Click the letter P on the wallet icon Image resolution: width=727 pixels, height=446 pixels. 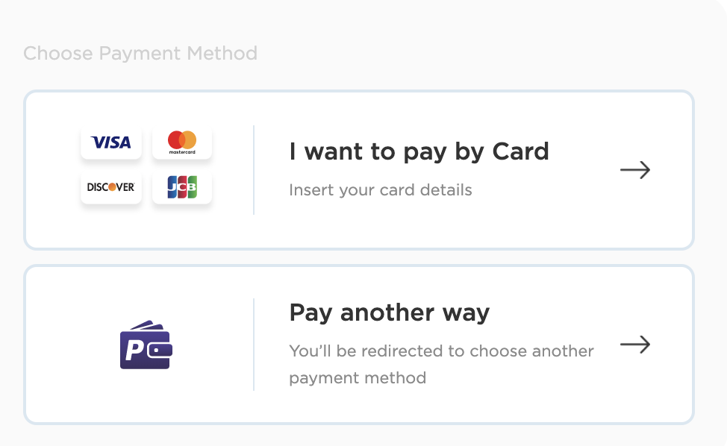pos(135,351)
